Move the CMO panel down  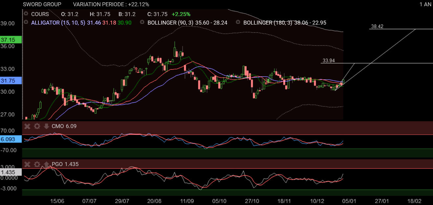(x=46, y=126)
